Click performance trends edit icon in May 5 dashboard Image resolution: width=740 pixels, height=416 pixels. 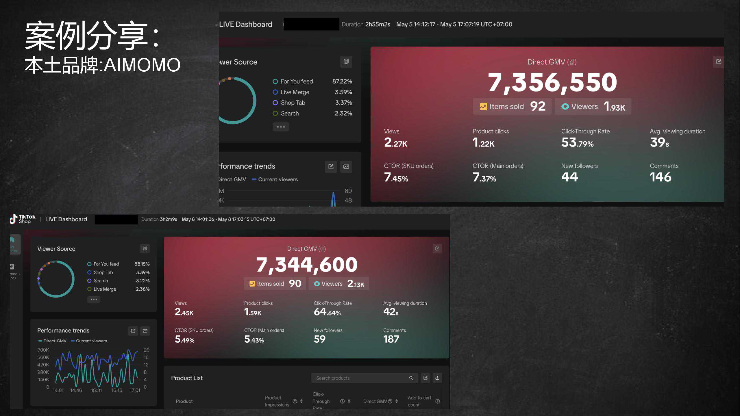[331, 167]
